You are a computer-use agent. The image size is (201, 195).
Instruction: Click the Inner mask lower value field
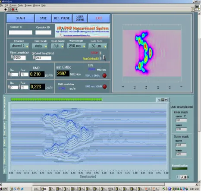click(x=181, y=129)
